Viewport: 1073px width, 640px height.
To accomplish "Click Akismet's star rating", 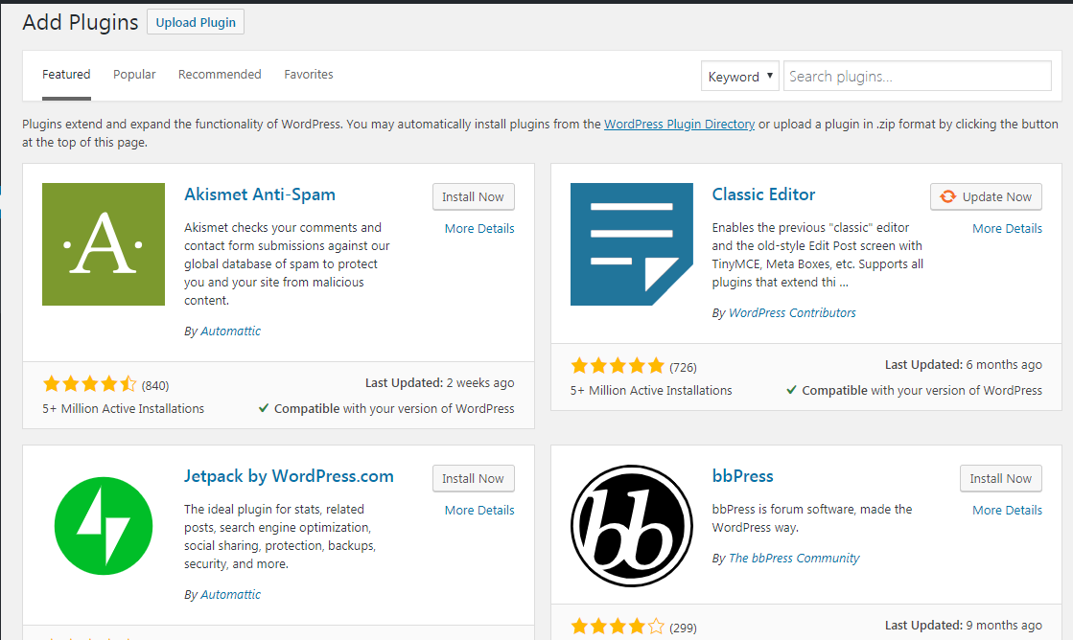I will [x=89, y=384].
